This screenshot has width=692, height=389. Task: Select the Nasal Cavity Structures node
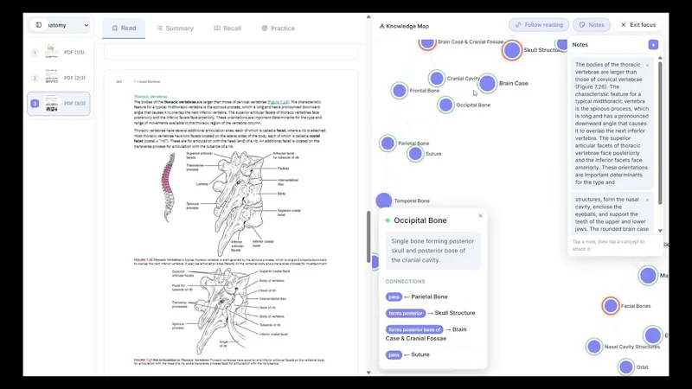click(x=594, y=347)
